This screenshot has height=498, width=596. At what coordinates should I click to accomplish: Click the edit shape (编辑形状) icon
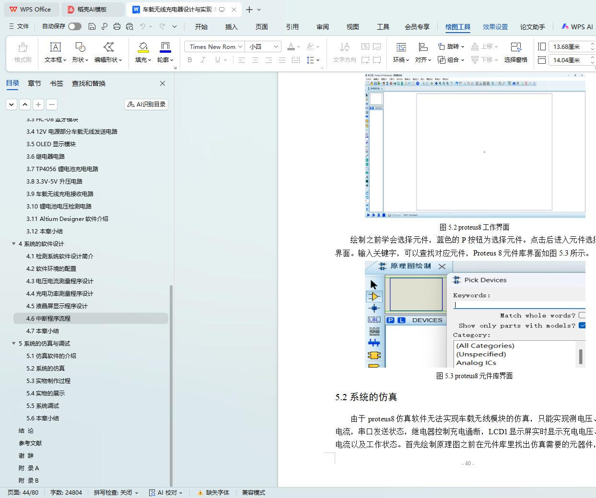109,47
